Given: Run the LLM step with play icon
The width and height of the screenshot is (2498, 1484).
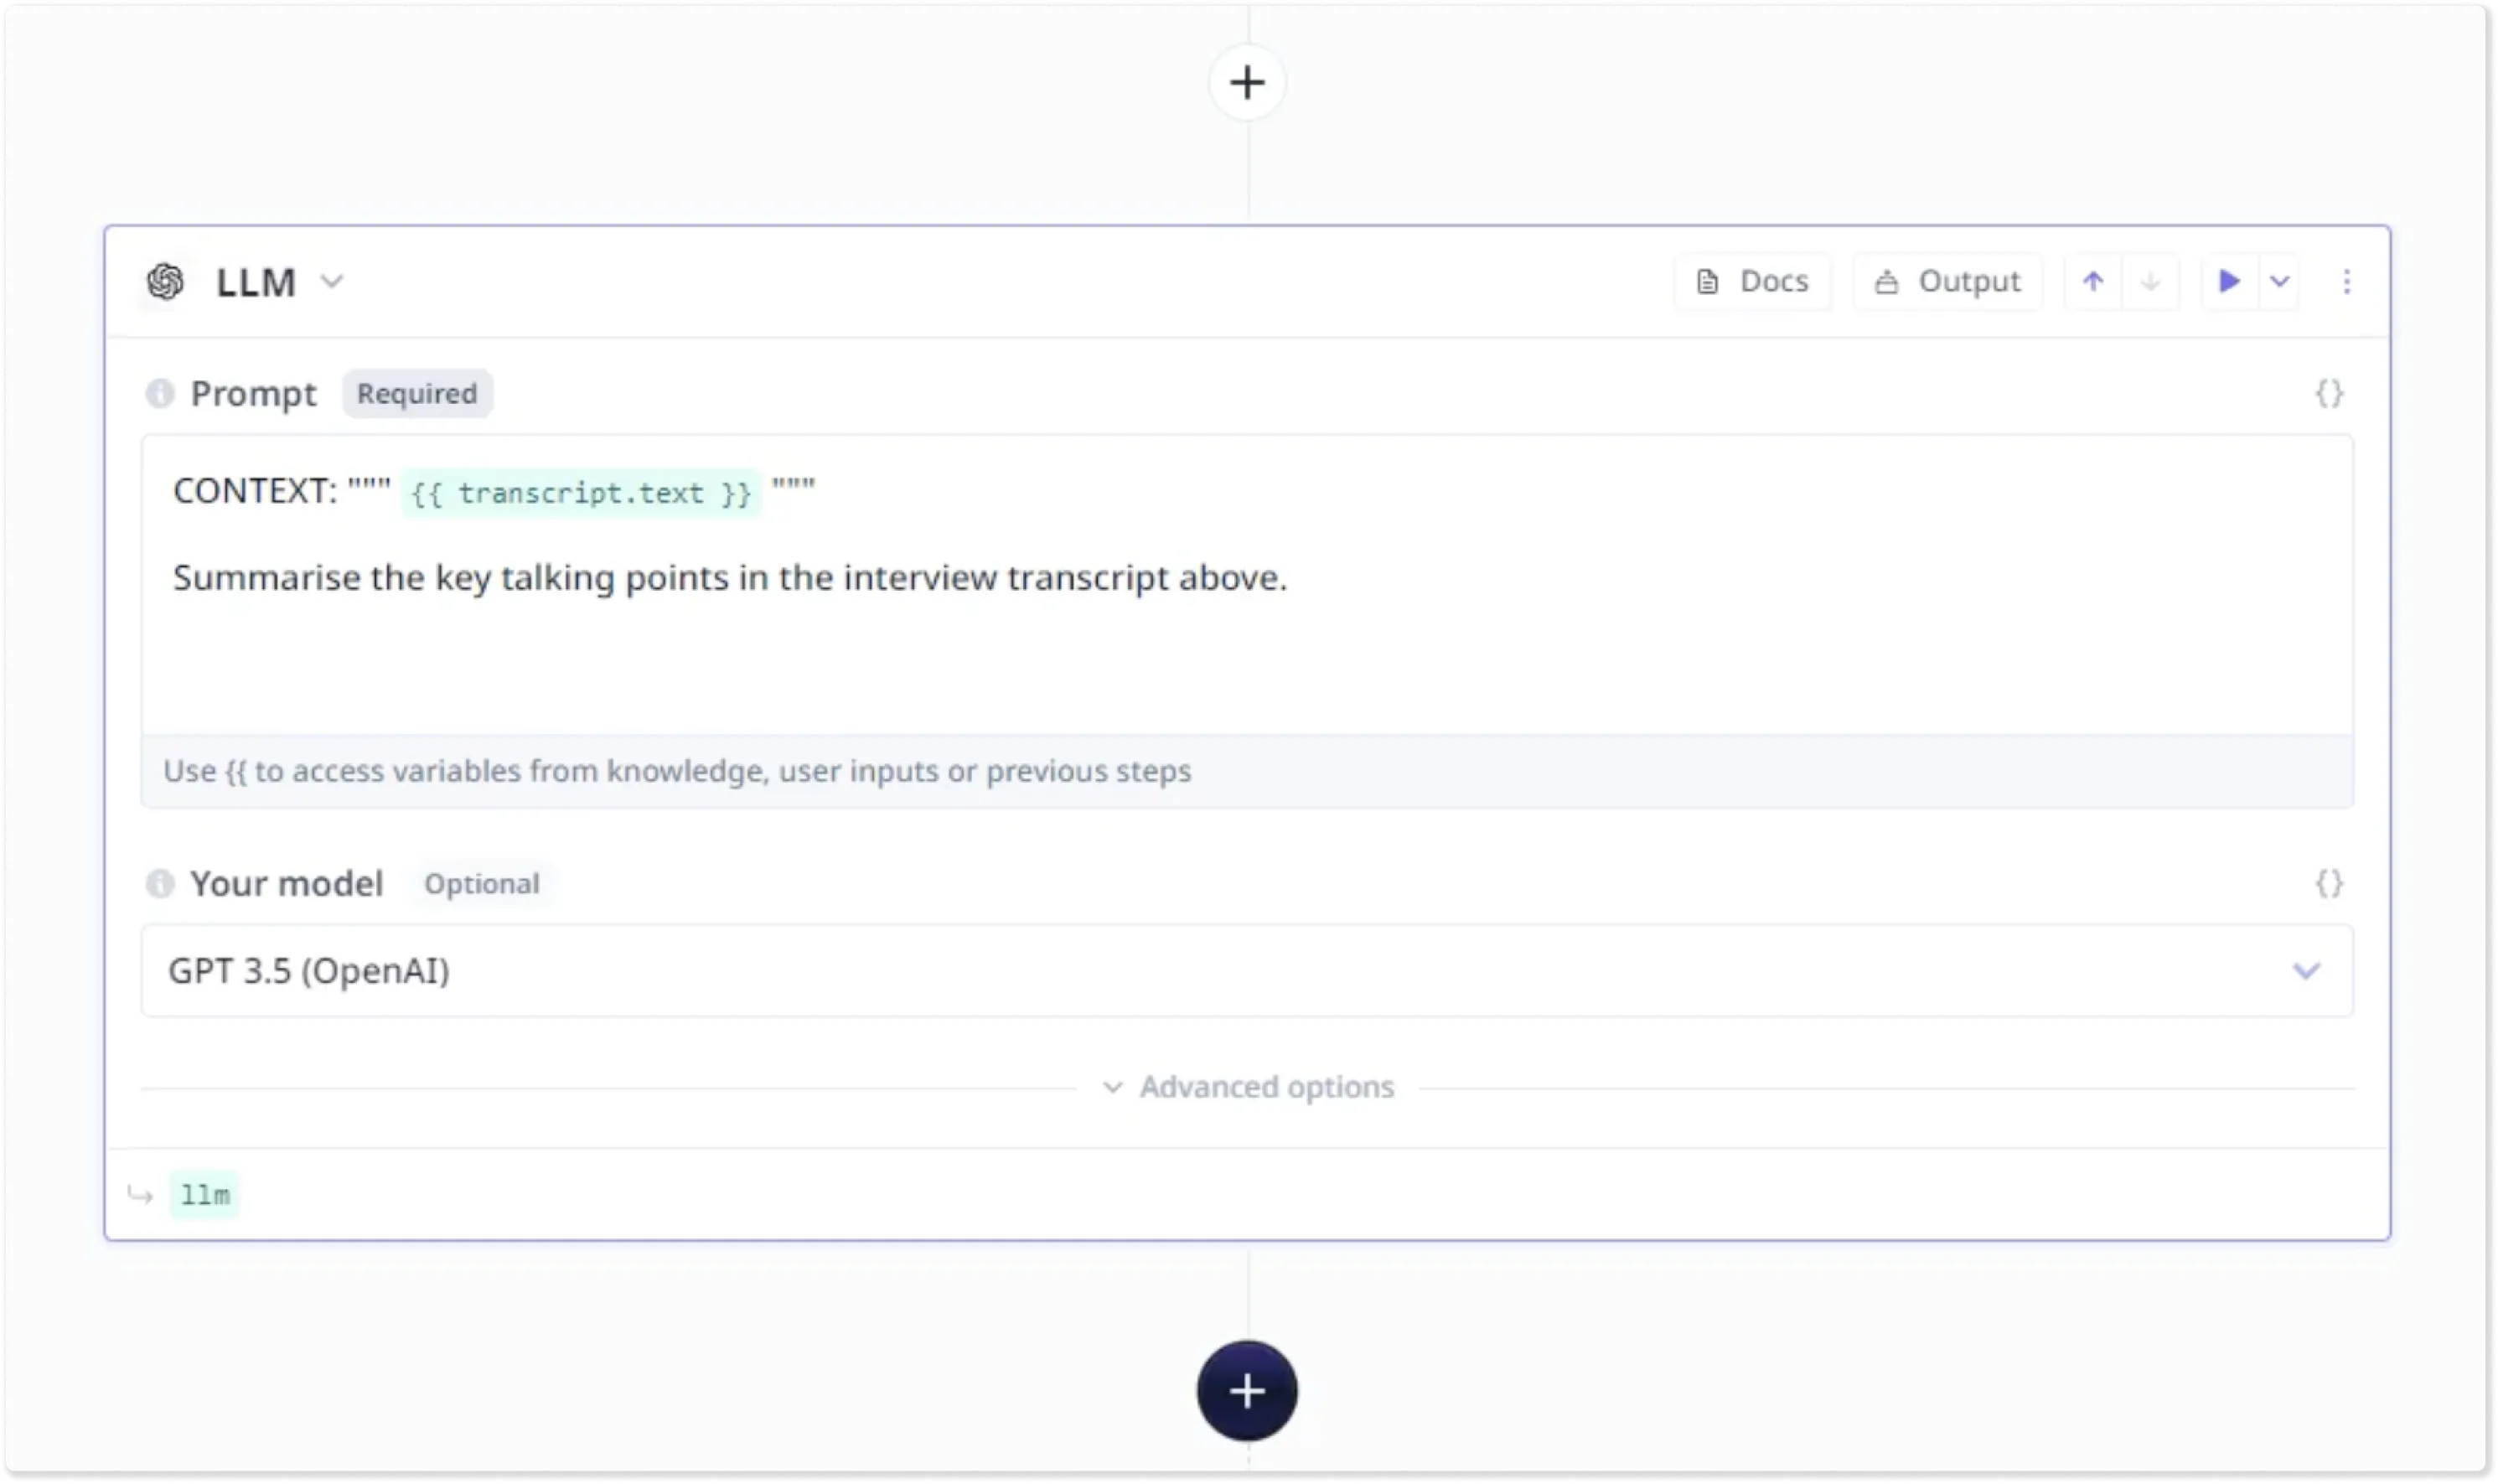Looking at the screenshot, I should point(2229,282).
